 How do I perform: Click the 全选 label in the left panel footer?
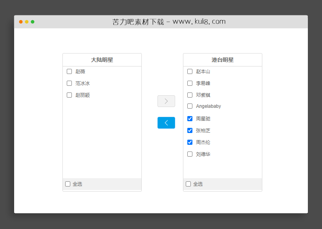click(x=77, y=184)
